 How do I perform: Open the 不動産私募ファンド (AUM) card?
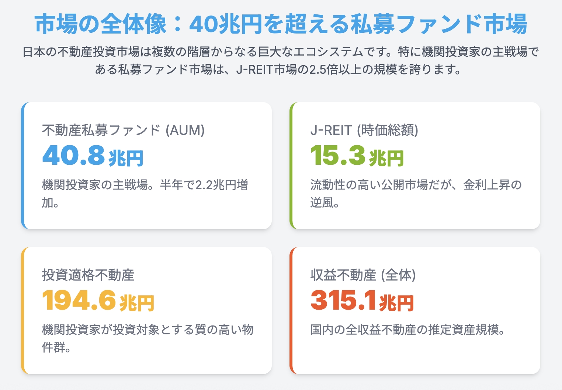click(x=146, y=166)
